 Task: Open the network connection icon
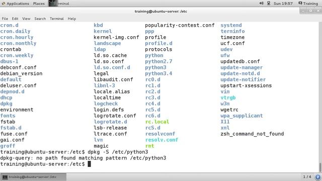pyautogui.click(x=268, y=4)
